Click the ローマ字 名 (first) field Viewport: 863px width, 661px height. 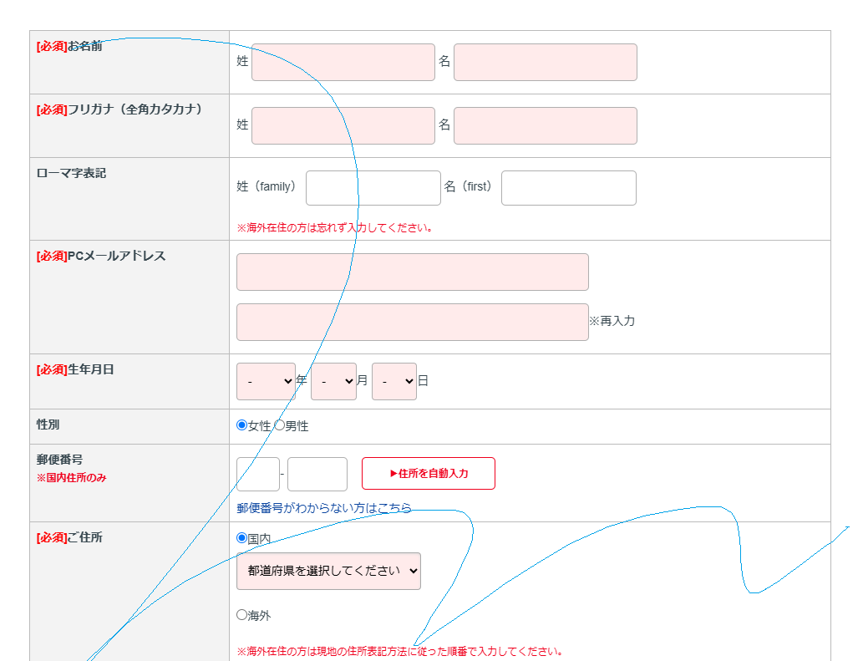[569, 188]
